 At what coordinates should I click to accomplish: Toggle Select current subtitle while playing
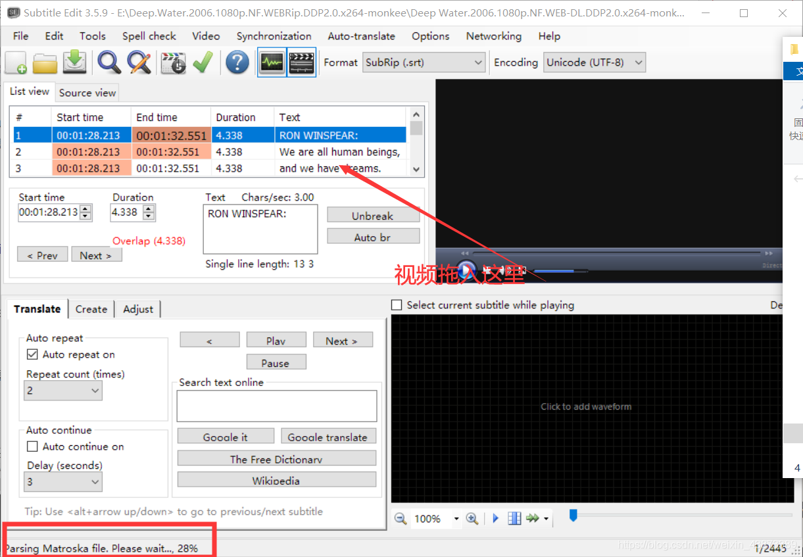[x=397, y=305]
